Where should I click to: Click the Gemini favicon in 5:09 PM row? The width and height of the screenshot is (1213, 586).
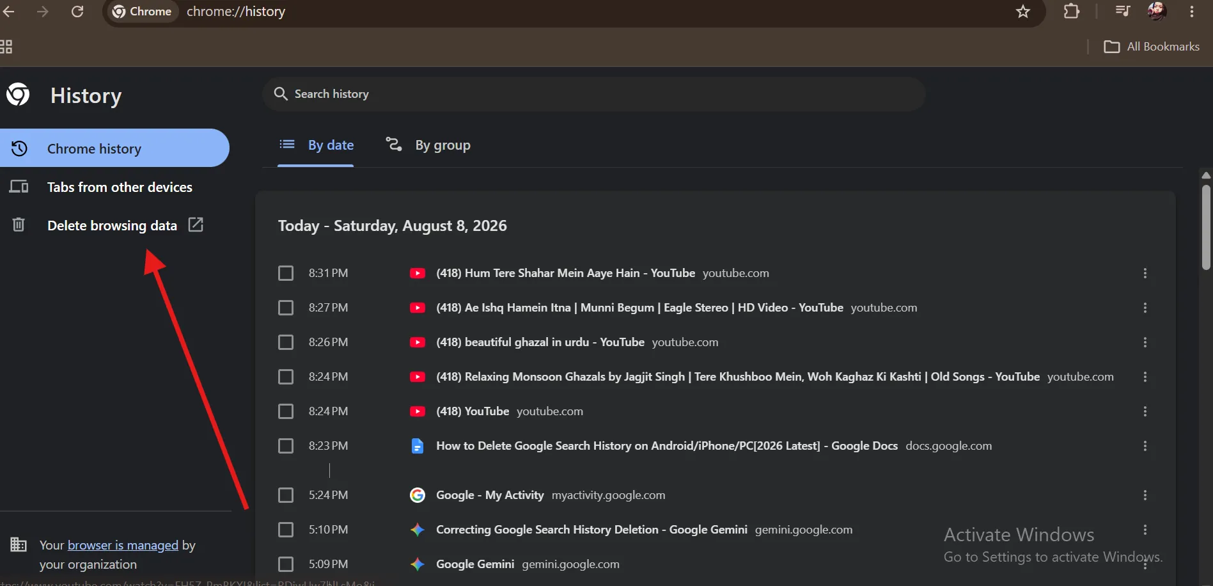[x=418, y=564]
